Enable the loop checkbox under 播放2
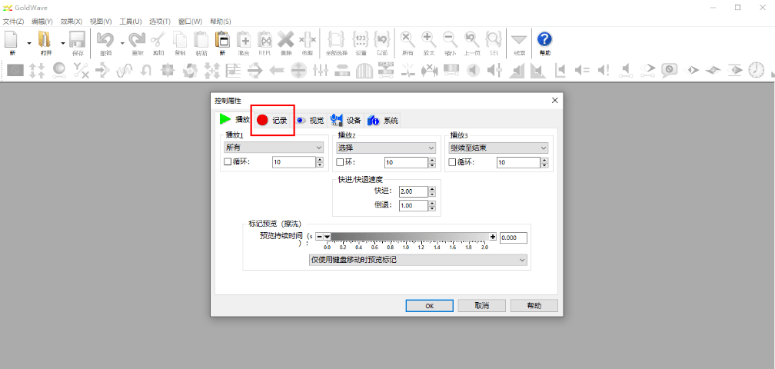The width and height of the screenshot is (775, 369). click(340, 162)
